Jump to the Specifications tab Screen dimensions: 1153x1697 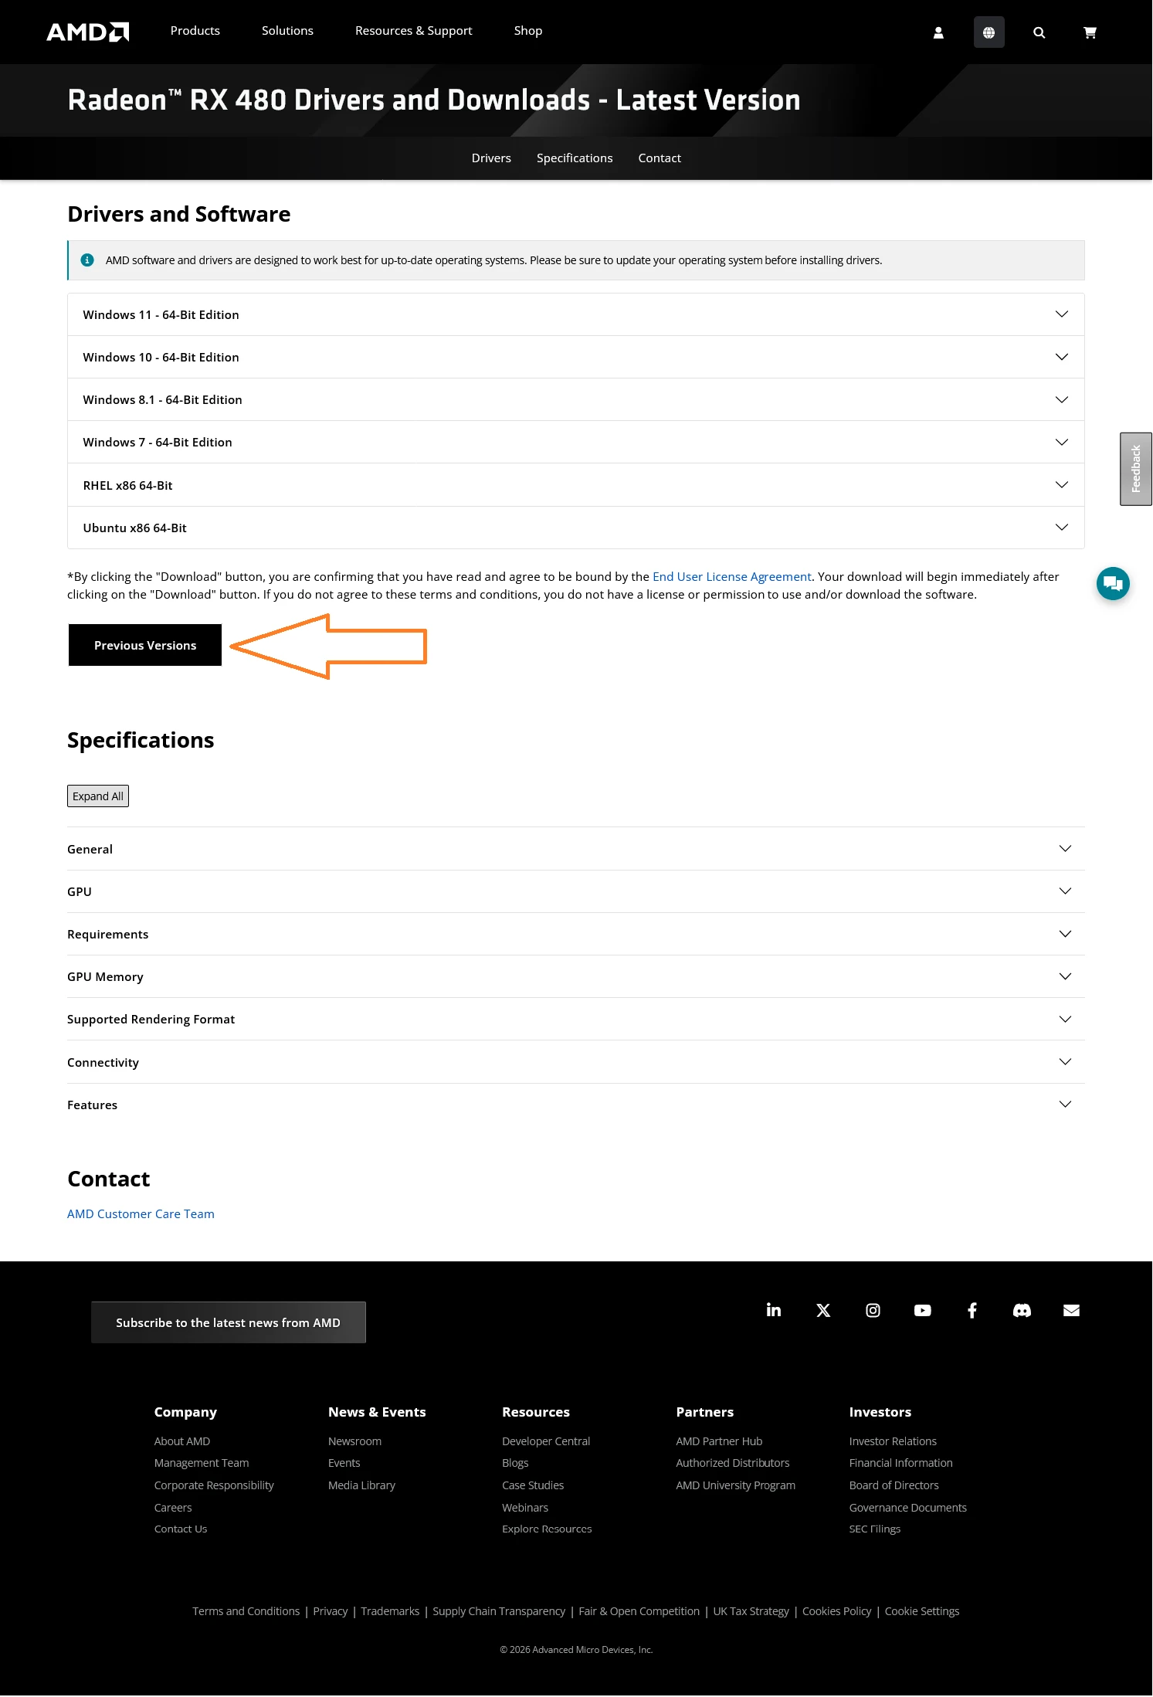point(575,158)
